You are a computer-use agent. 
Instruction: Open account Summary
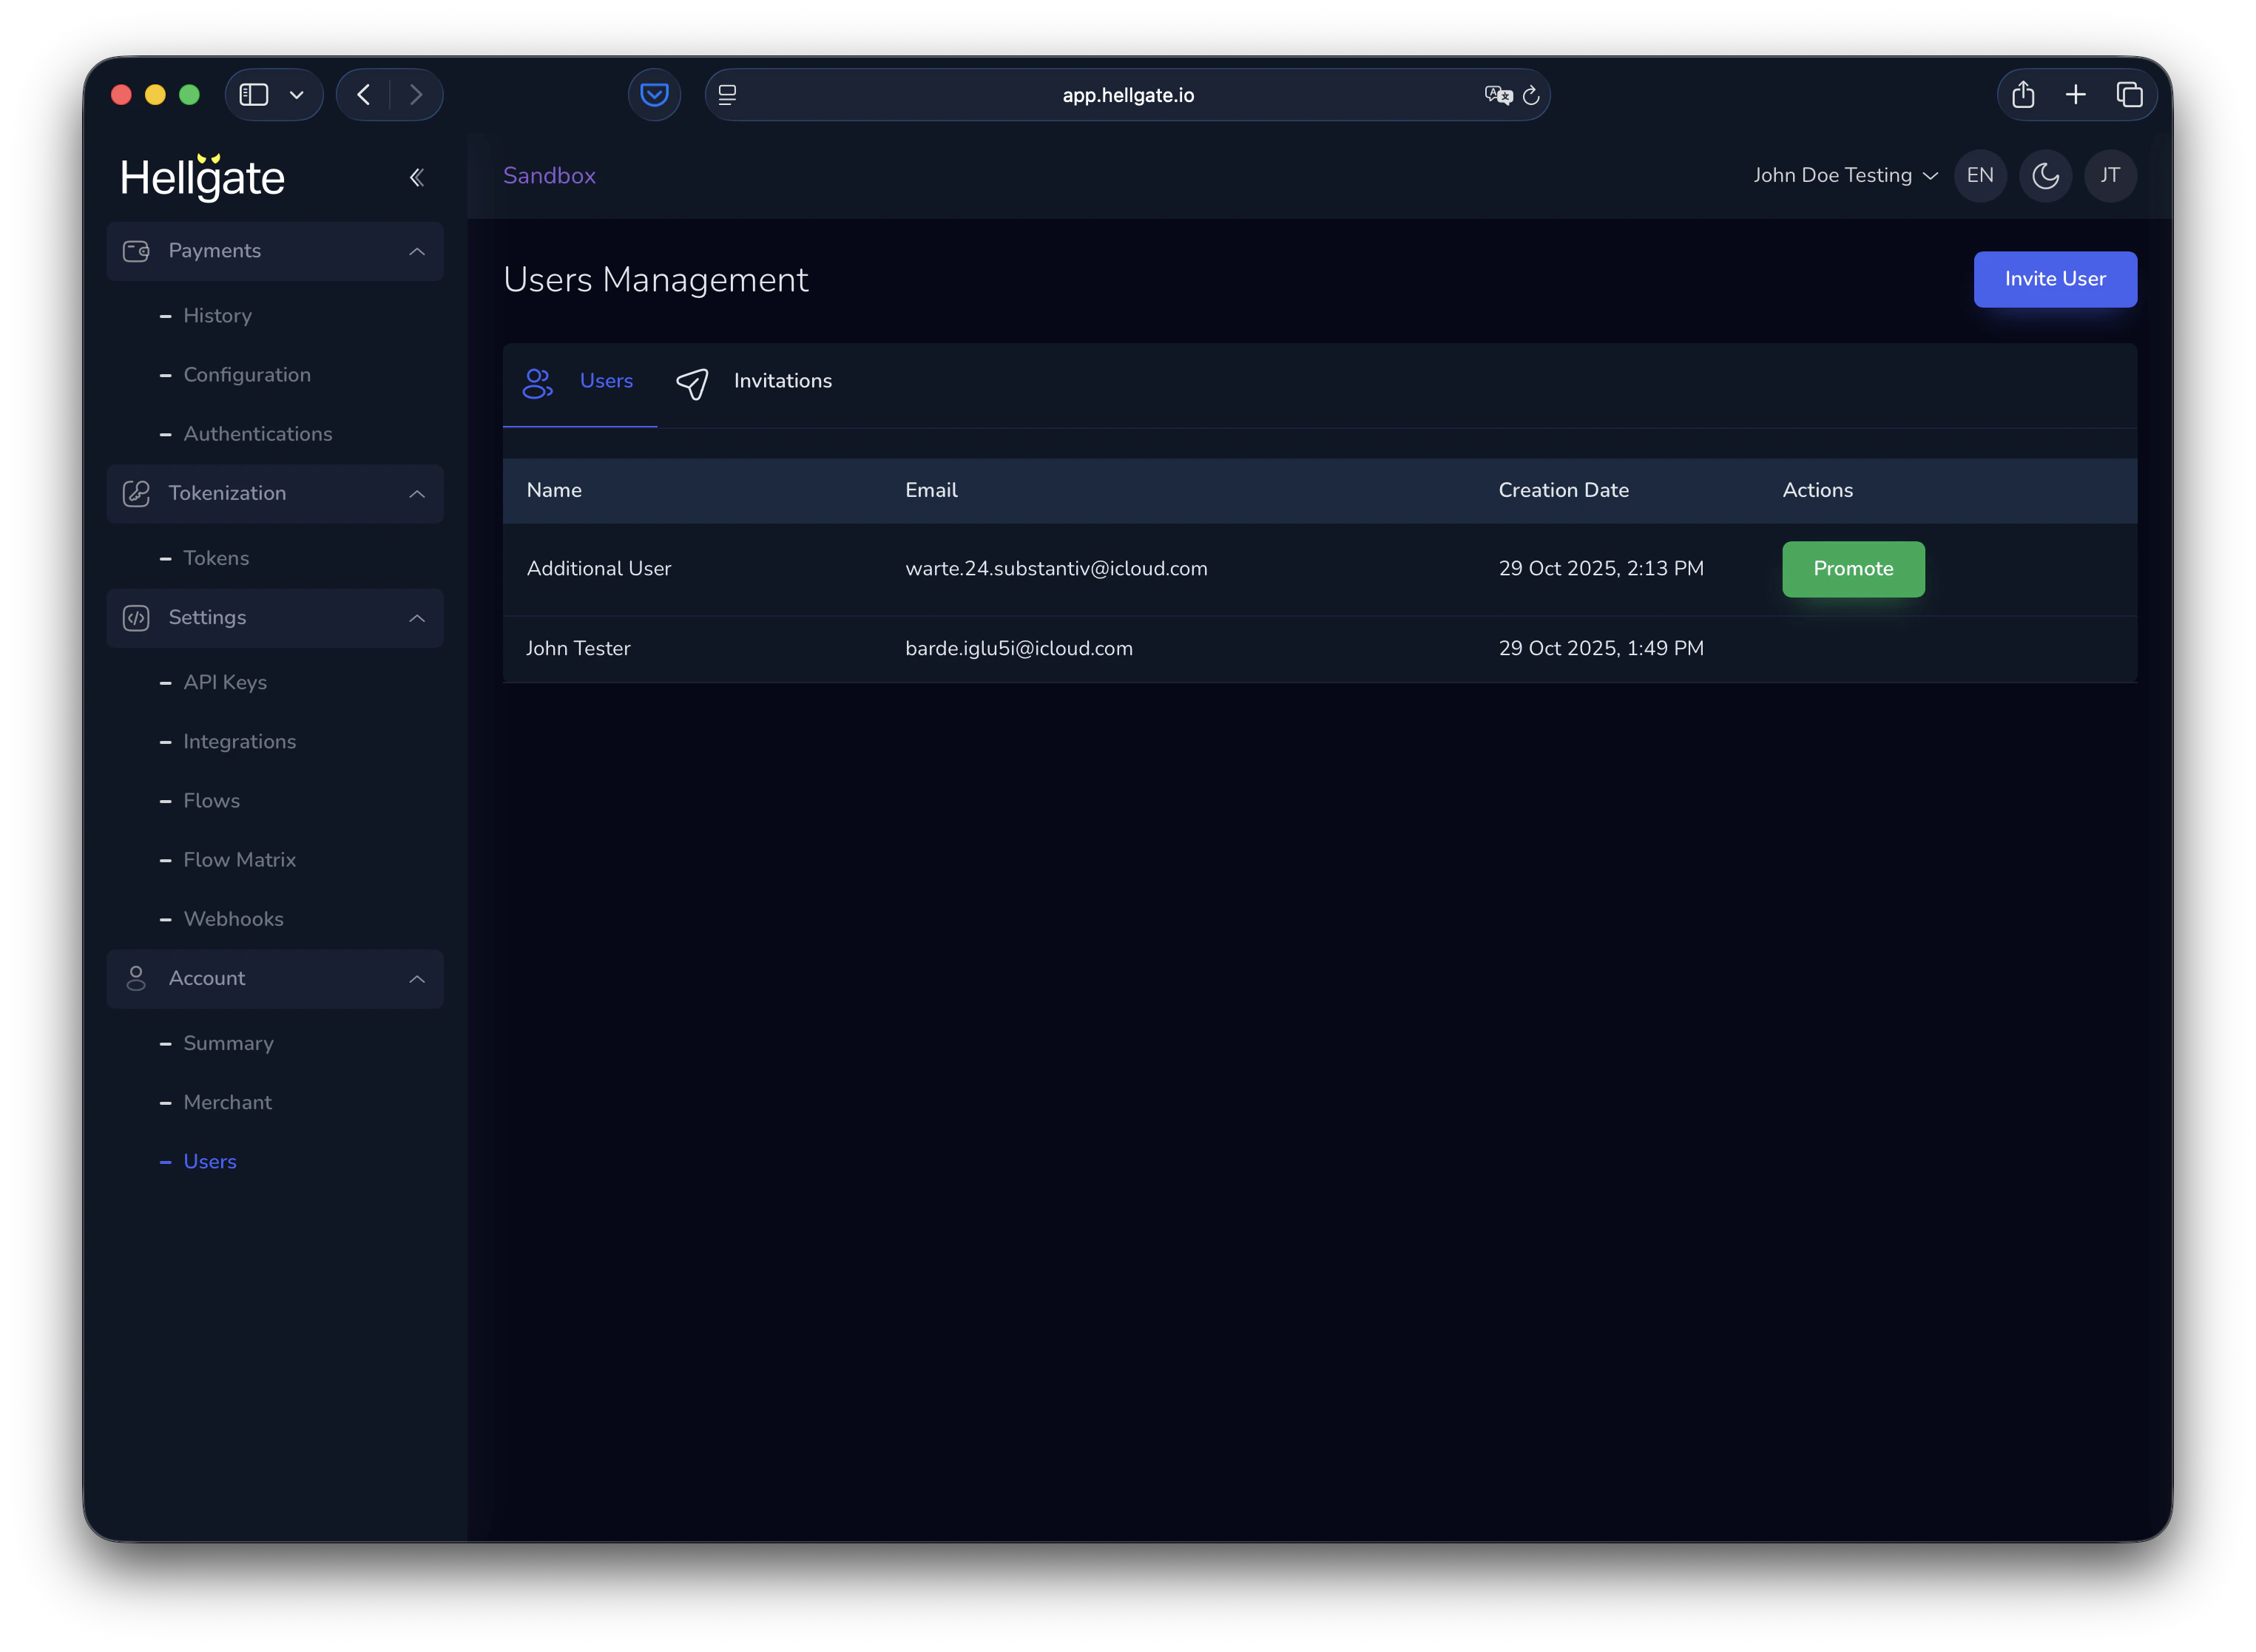click(x=229, y=1043)
